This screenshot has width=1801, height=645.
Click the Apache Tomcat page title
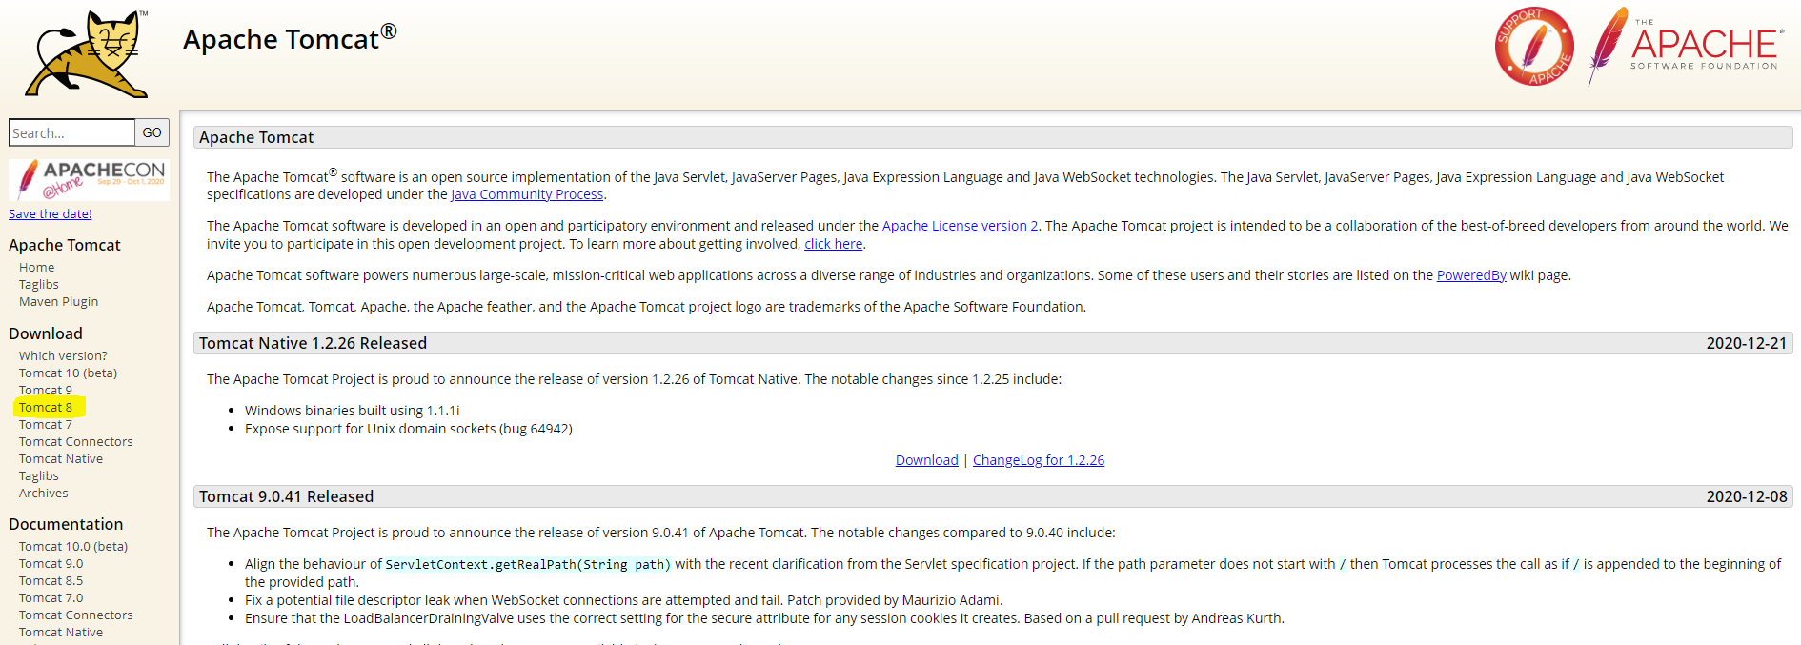(290, 38)
